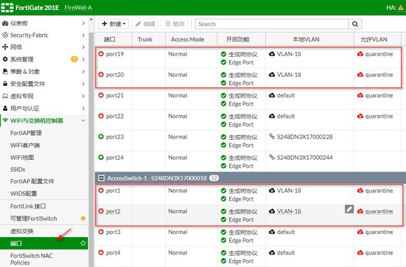406x267 pixels.
Task: Open the 新建 dropdown button
Action: point(114,24)
